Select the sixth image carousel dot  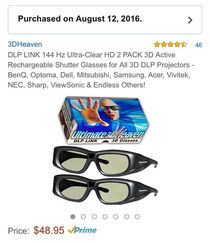[127, 216]
